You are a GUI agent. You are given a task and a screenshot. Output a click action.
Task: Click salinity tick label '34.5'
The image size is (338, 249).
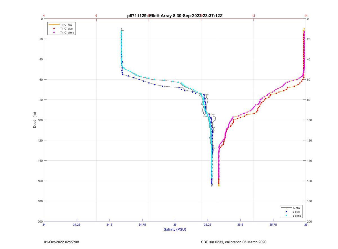(x=110, y=225)
